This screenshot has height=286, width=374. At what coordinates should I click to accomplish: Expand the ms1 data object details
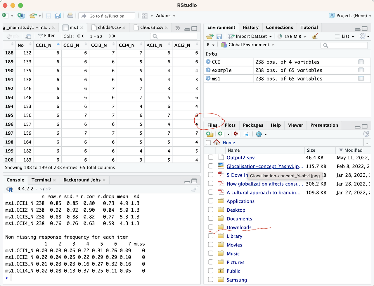[x=208, y=78]
